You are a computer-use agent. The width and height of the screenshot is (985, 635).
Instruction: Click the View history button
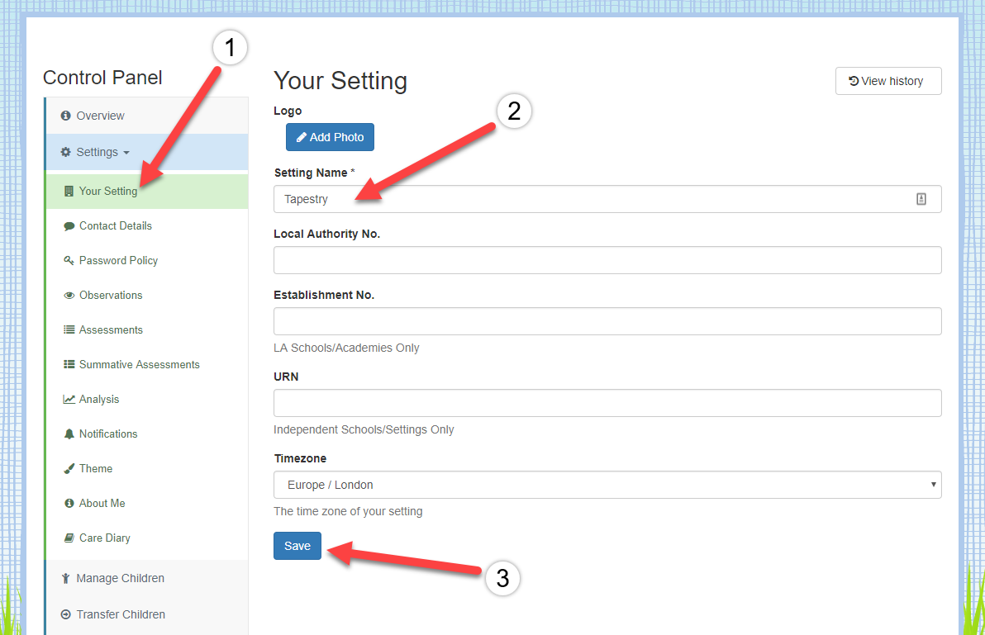888,81
